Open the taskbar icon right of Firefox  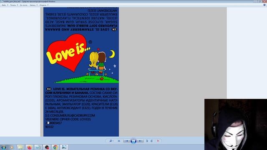[x=38, y=147]
